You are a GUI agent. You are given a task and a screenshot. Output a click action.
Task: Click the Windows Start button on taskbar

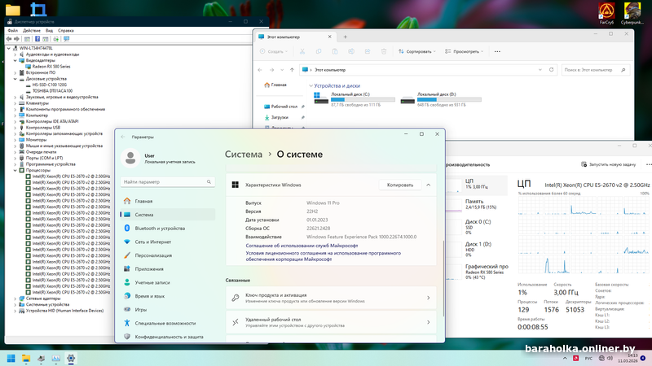point(11,357)
